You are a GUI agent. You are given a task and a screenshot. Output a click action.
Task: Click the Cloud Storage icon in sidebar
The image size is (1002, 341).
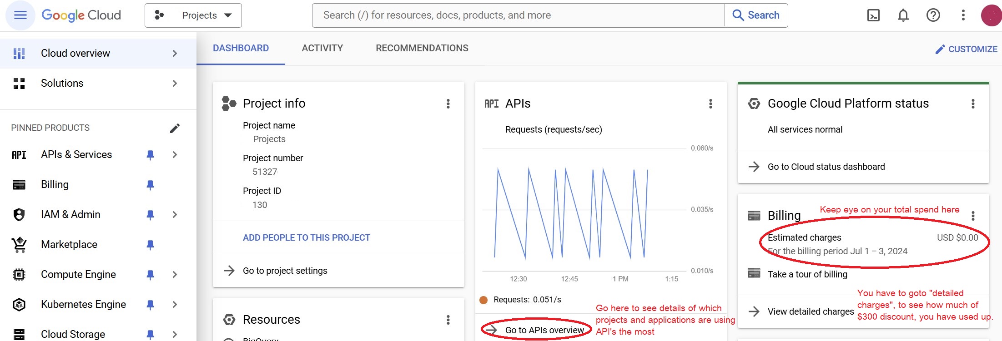tap(19, 335)
